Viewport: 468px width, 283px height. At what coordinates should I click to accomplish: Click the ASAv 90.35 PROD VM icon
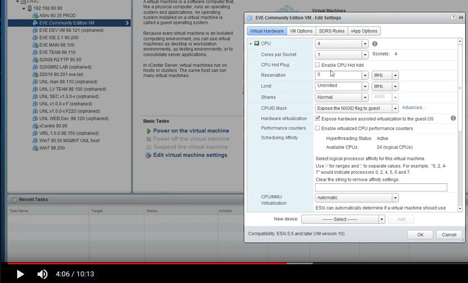[35, 15]
